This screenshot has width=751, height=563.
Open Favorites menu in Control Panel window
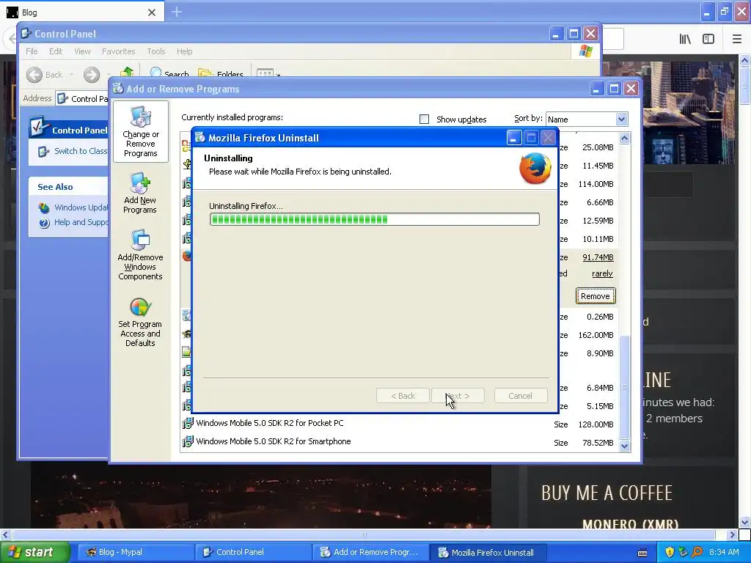pos(118,51)
